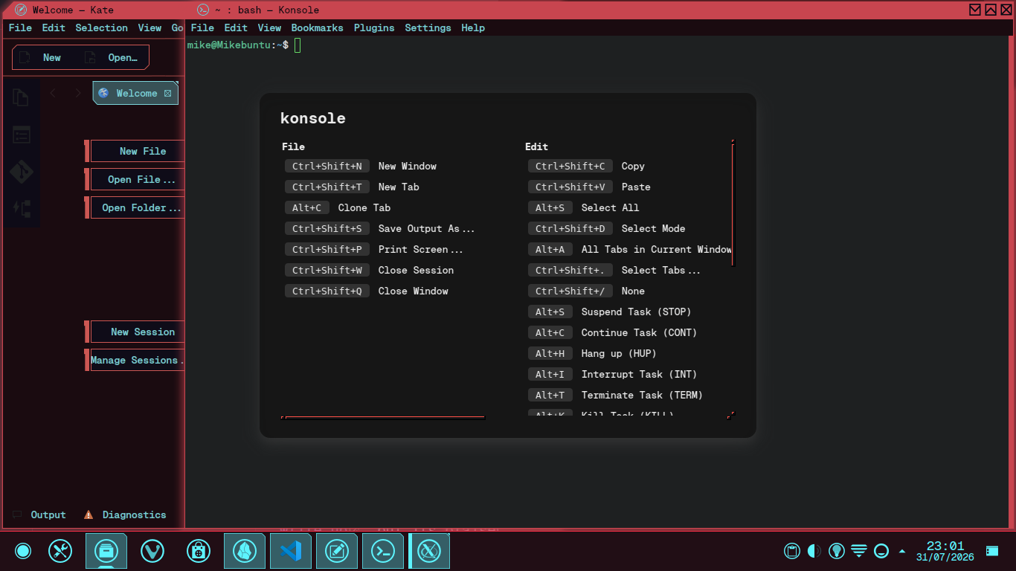The height and width of the screenshot is (571, 1016).
Task: Open Kate's Edit menu
Action: click(54, 28)
